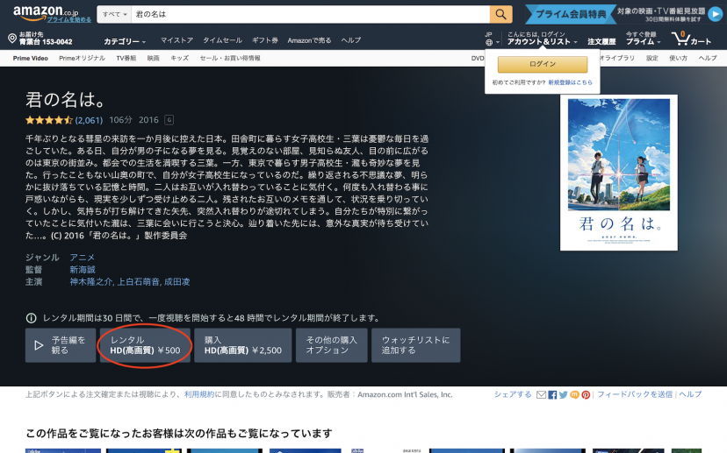Viewport: 727px width, 453px height.
Task: Share on Facebook icon
Action: (x=552, y=394)
